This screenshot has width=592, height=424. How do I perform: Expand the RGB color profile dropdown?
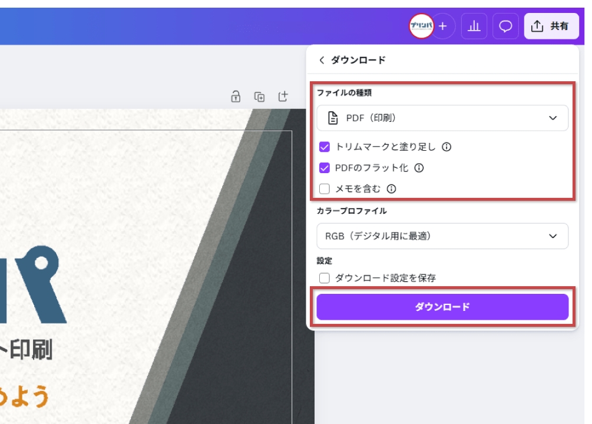(442, 236)
